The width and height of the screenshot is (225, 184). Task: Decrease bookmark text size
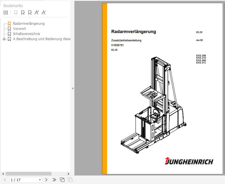tap(44, 13)
